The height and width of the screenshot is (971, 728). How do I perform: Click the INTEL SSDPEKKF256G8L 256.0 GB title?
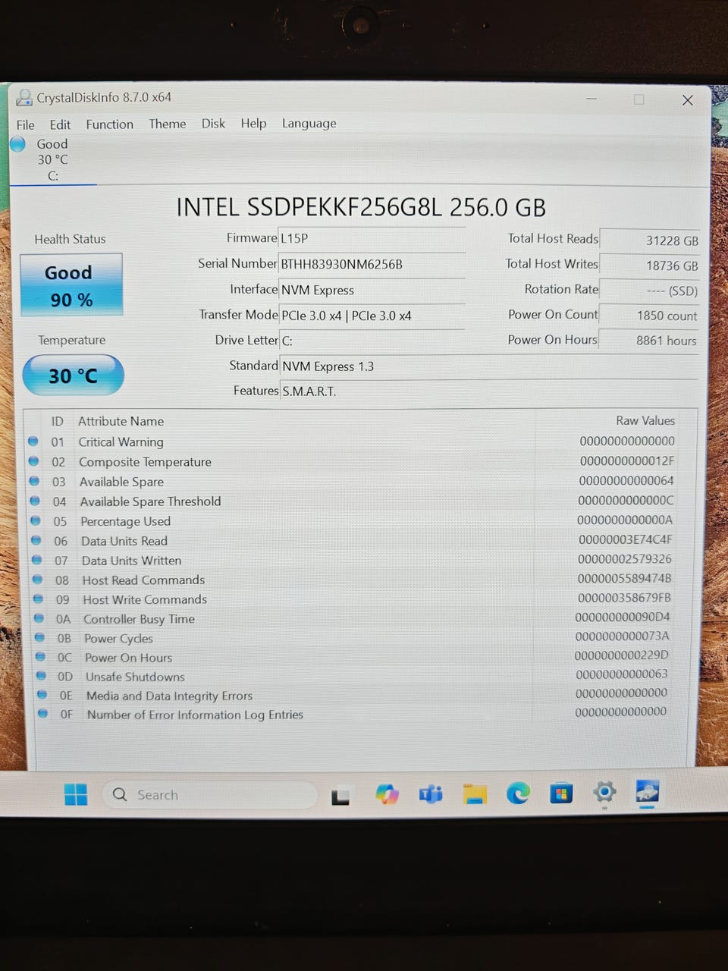click(361, 207)
